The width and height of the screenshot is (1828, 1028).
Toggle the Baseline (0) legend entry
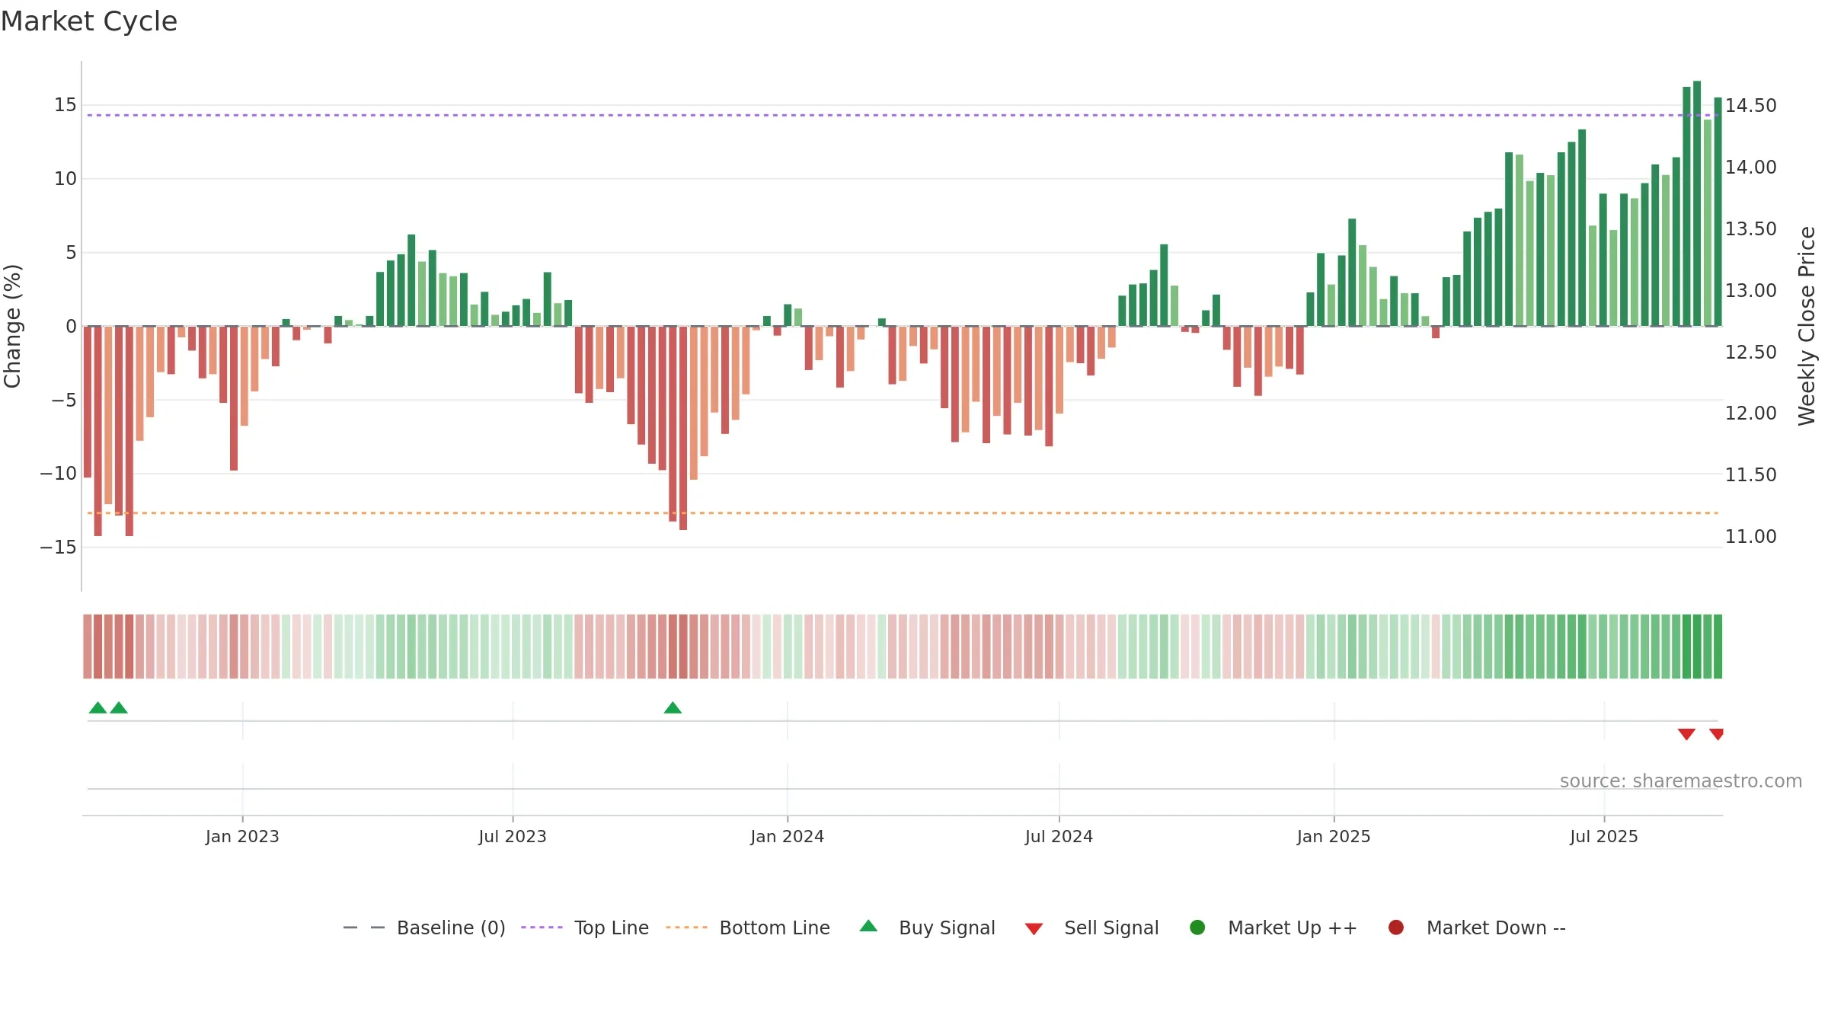click(x=424, y=927)
